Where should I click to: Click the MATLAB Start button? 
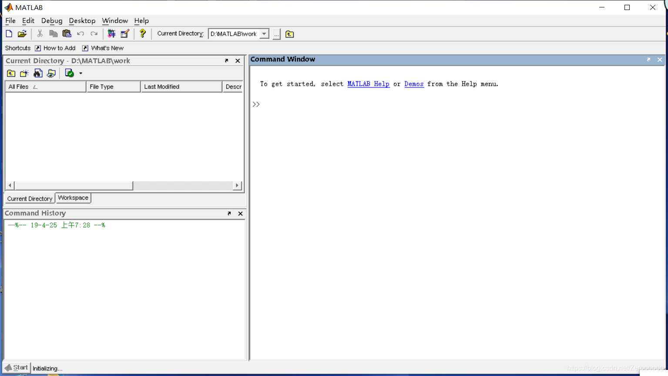pyautogui.click(x=17, y=368)
